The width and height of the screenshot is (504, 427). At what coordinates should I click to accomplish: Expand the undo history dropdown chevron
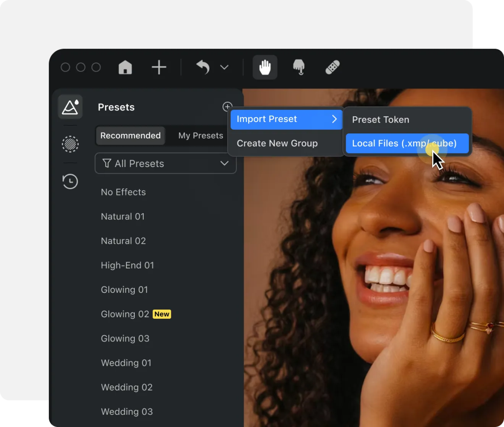(224, 67)
